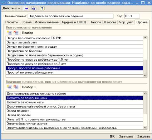This screenshot has height=140, width=152.
Task: Select row Дни неоплачиваемые согласно табелю
Action: click(x=74, y=94)
